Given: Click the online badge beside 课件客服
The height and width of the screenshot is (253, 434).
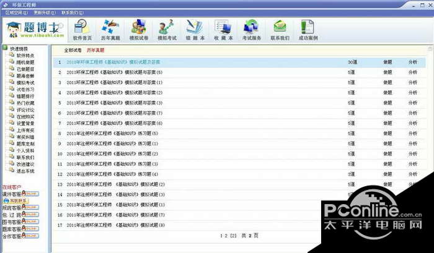Looking at the screenshot, I should click(x=30, y=194).
